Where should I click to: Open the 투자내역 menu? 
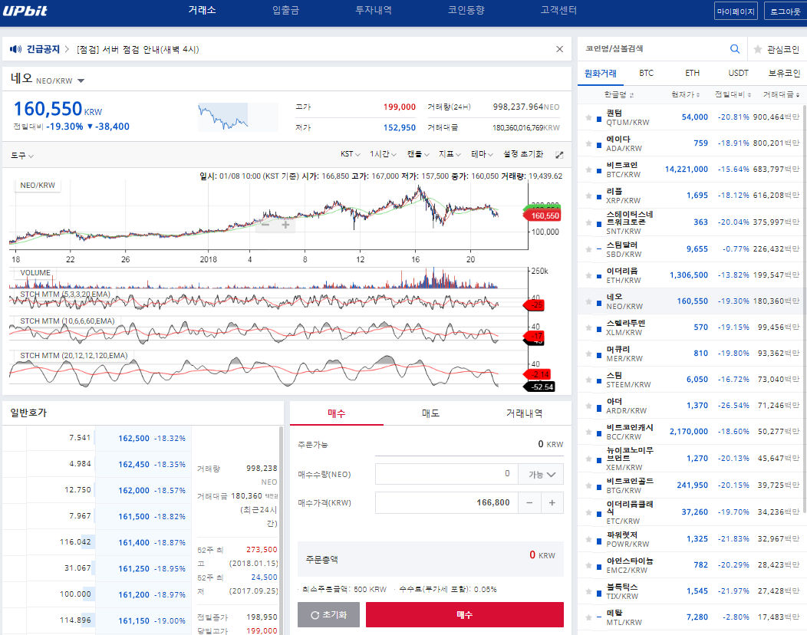pyautogui.click(x=374, y=10)
